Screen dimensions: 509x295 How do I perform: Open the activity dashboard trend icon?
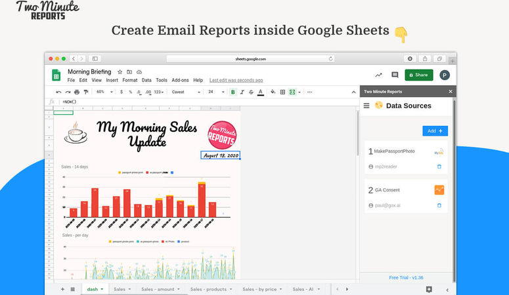(x=378, y=75)
